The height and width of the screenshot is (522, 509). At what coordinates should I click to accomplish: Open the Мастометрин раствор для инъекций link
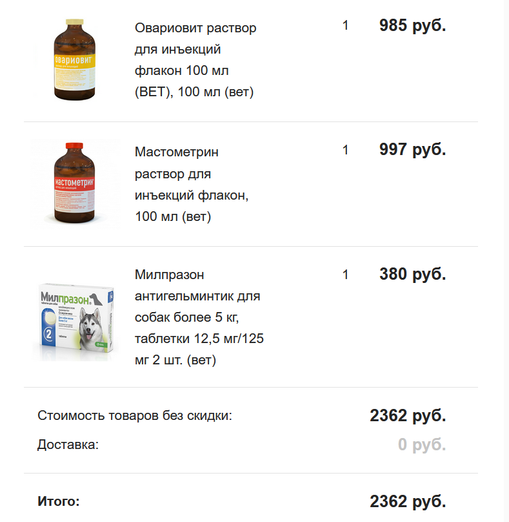point(192,184)
